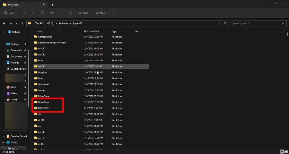This screenshot has width=289, height=154.
Task: Open a new tab with plus button
Action: point(52,4)
